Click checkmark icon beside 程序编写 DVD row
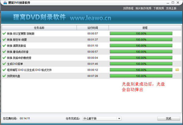Viewport: 183px width, 125px height. point(4,70)
